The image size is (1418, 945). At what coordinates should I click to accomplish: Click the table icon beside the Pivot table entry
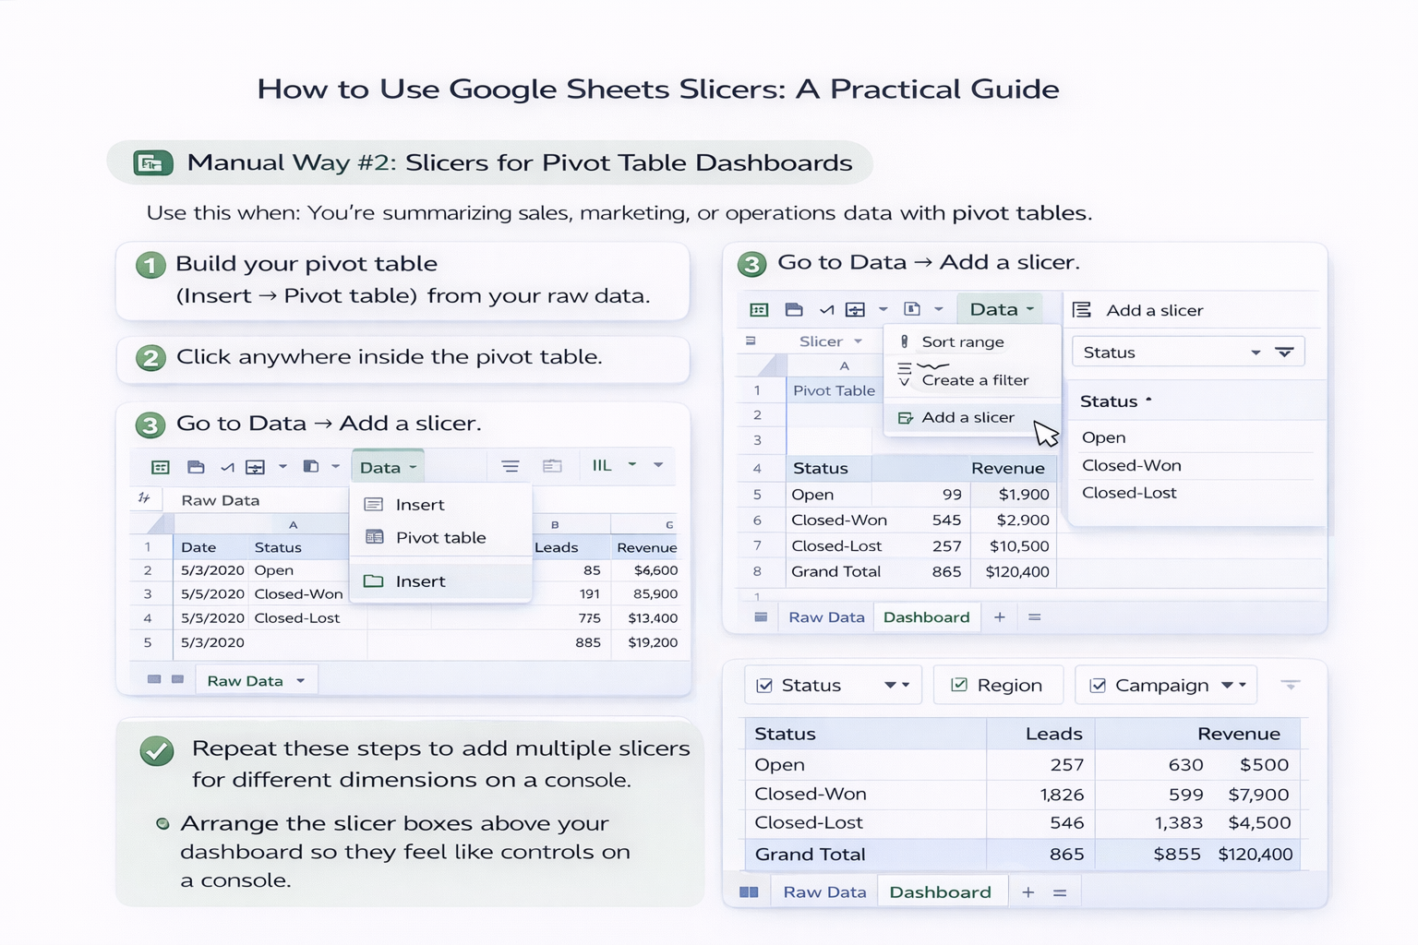[374, 536]
